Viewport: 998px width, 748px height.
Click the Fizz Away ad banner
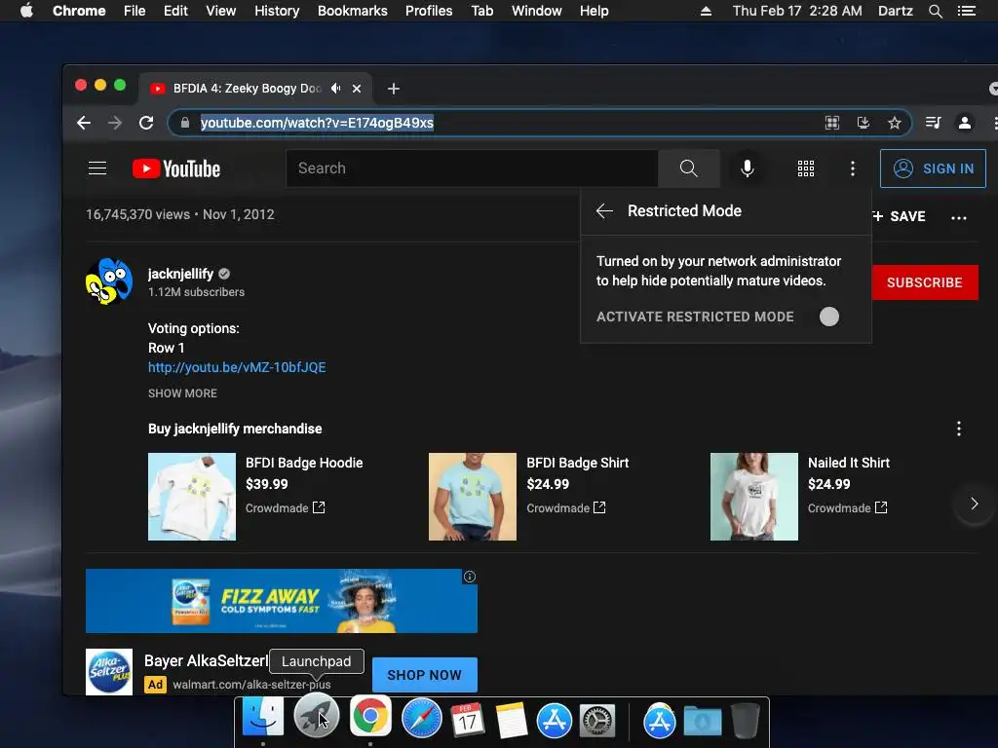tap(282, 601)
